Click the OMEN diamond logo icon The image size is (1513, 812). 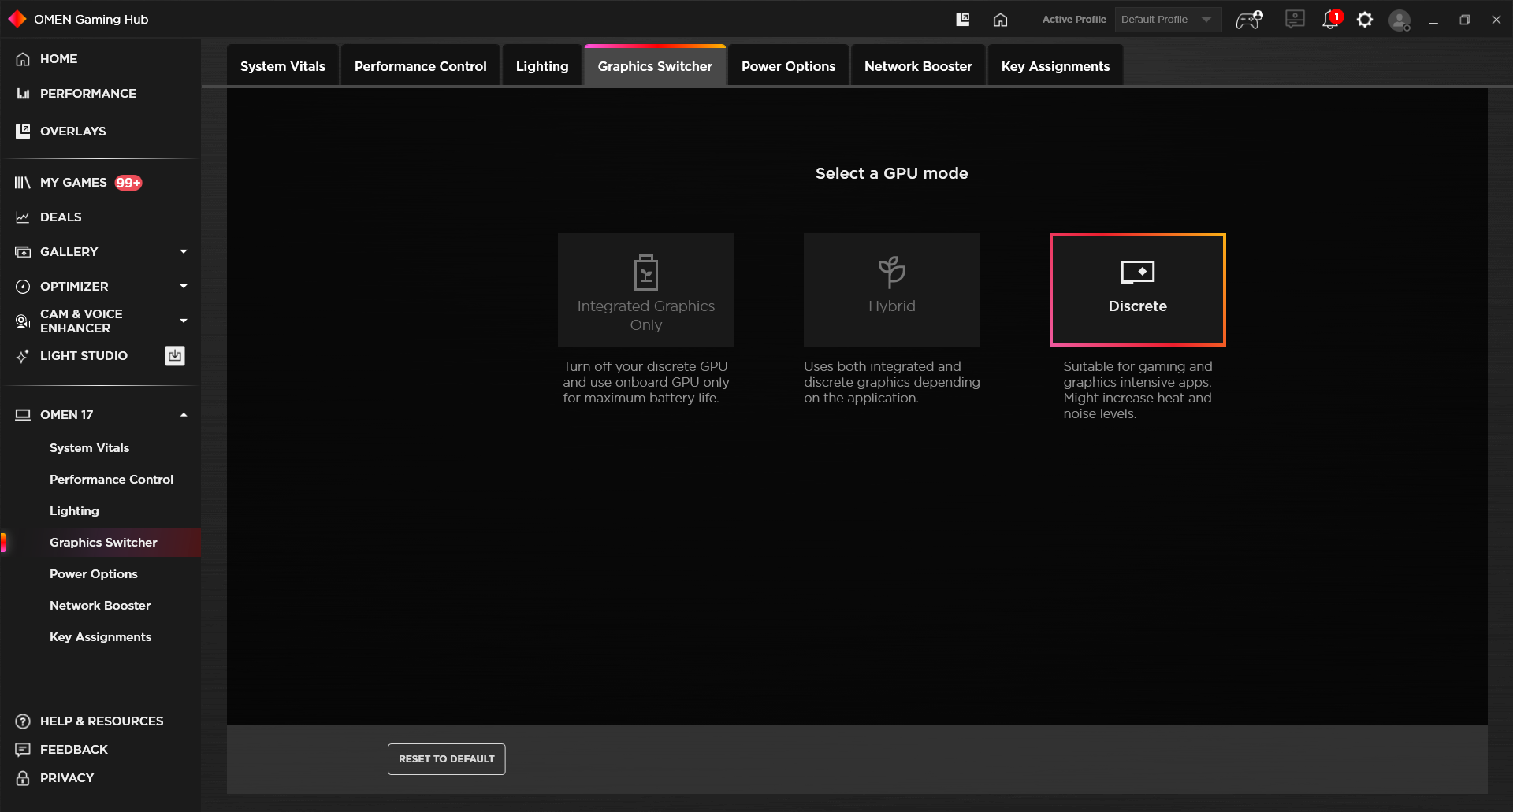point(17,19)
